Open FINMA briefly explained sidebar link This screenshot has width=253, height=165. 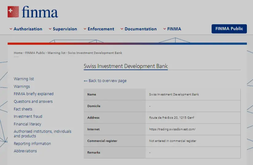point(33,94)
